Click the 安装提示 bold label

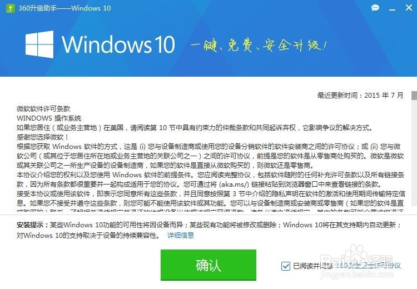33,225
